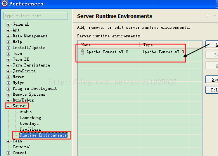Select Data Management category
This screenshot has height=156, width=218.
coord(30,36)
